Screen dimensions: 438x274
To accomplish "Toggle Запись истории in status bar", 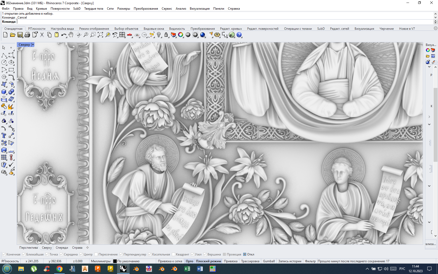I will pos(290,261).
